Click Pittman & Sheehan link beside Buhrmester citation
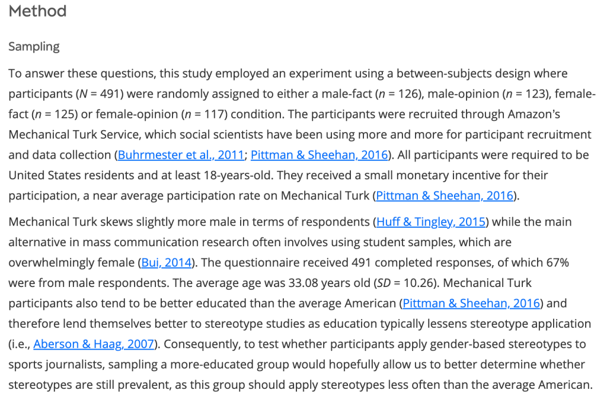Screen dimensions: 607x403 click(319, 155)
